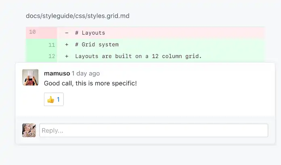This screenshot has height=165, width=281.
Task: Click the minus marker on deleted line
Action: click(67, 33)
